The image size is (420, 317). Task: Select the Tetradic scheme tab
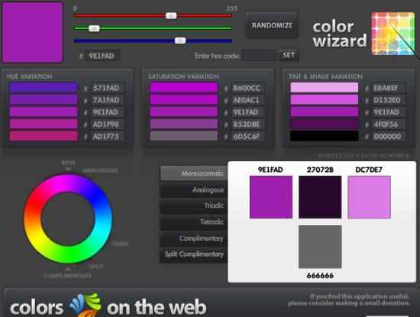pos(194,222)
